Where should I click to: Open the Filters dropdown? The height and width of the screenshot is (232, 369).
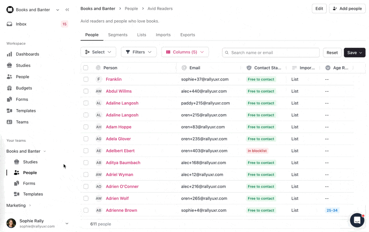(139, 52)
